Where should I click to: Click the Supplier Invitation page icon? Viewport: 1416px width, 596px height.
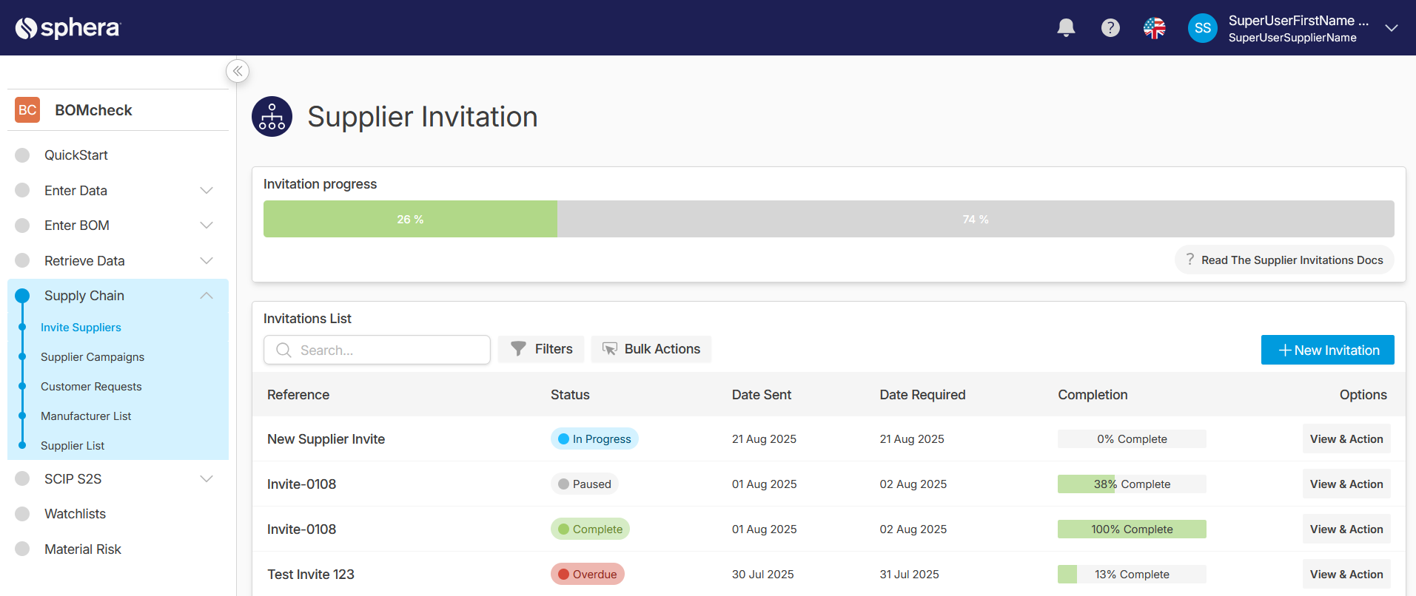point(272,117)
